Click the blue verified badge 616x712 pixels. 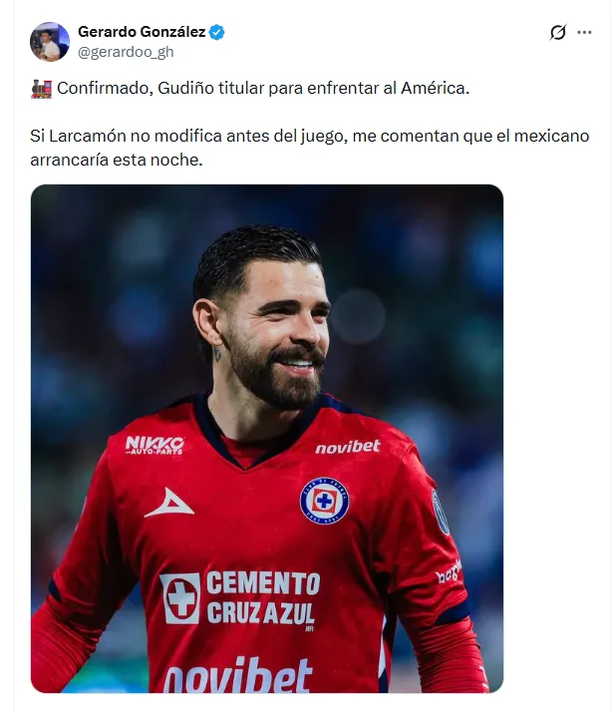point(216,32)
